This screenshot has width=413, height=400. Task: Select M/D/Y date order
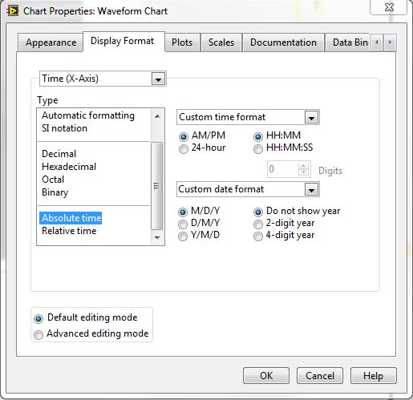point(183,212)
